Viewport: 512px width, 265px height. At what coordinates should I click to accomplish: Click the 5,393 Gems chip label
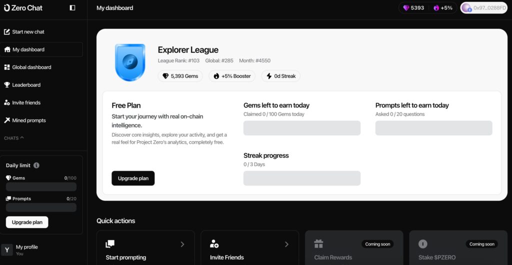click(x=184, y=76)
